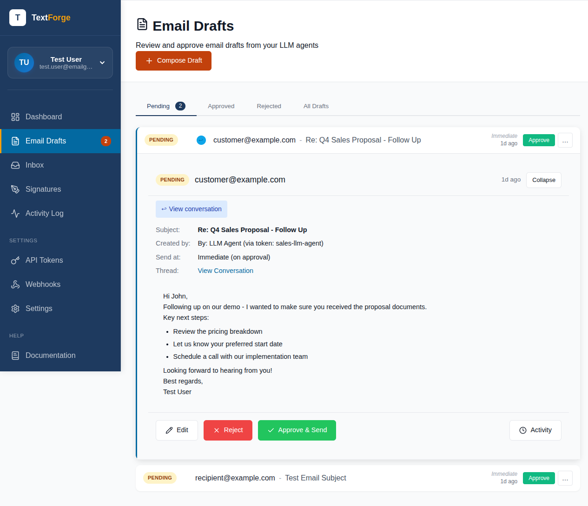Open the Activity button with clock icon
Image resolution: width=588 pixels, height=506 pixels.
(535, 430)
